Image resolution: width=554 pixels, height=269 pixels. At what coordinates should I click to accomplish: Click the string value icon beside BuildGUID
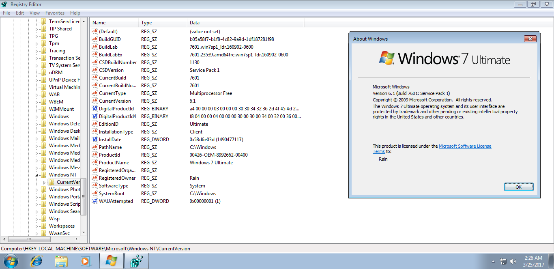click(x=95, y=39)
